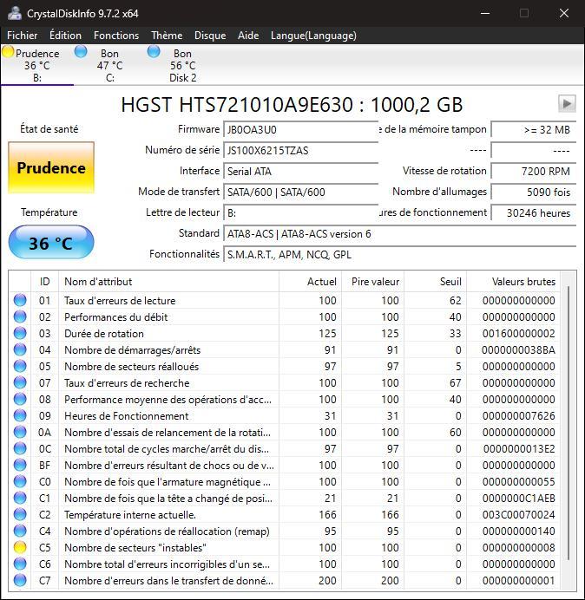585x600 pixels.
Task: Open the Disque menu
Action: point(210,36)
